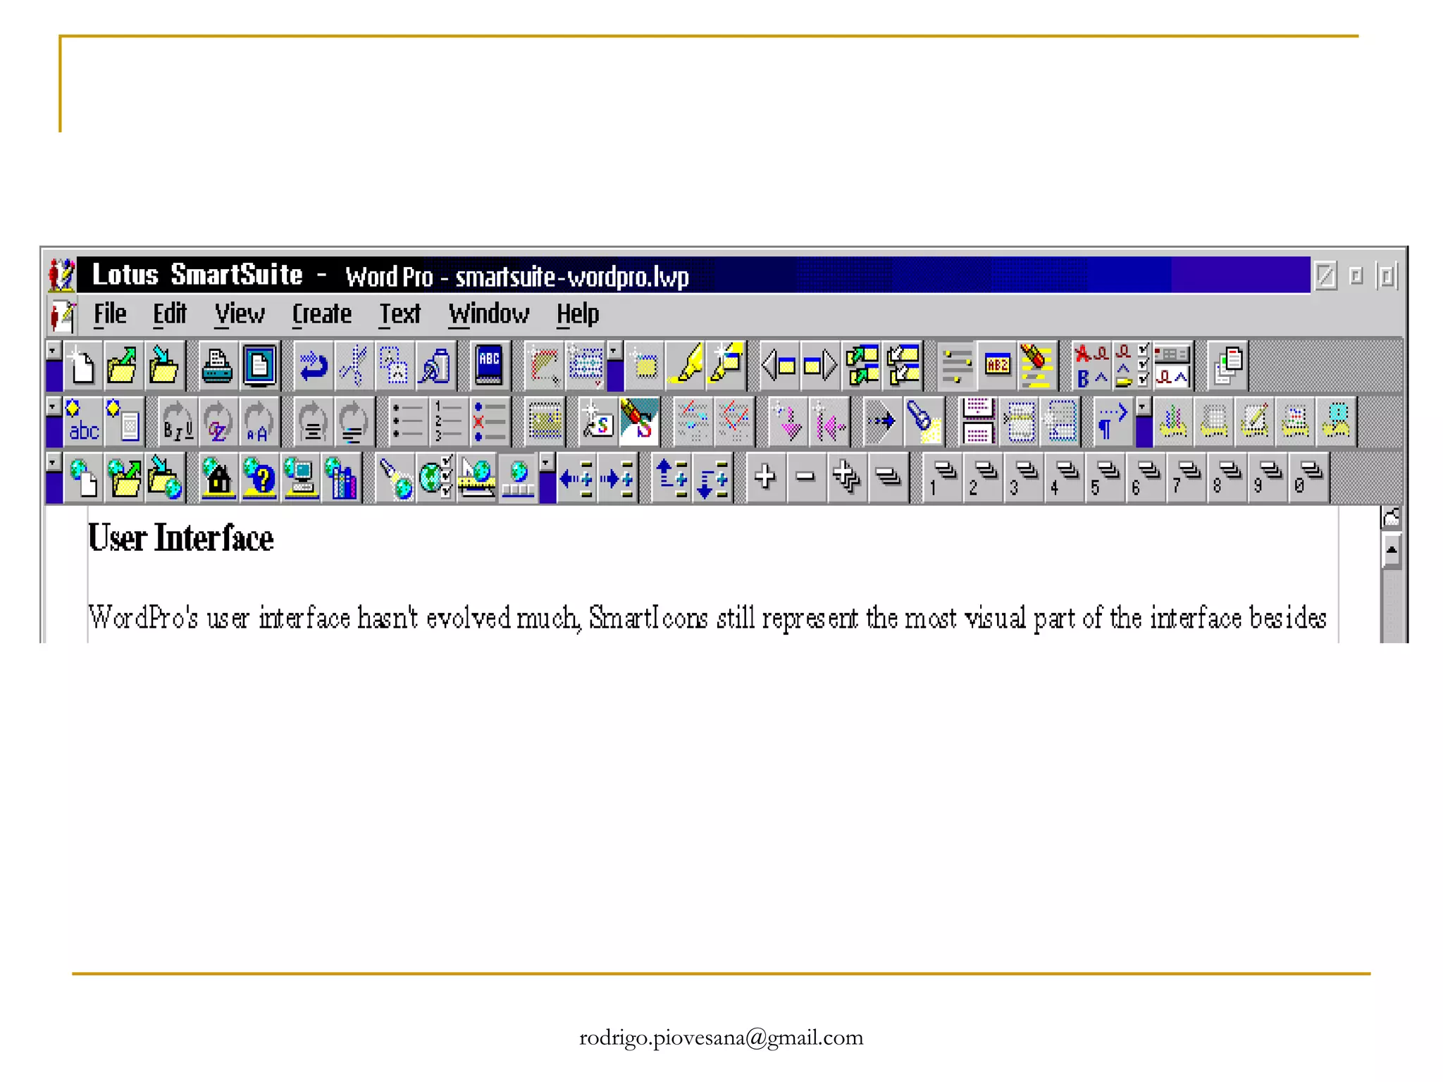
Task: Toggle full page view monitor icon
Action: coord(259,366)
